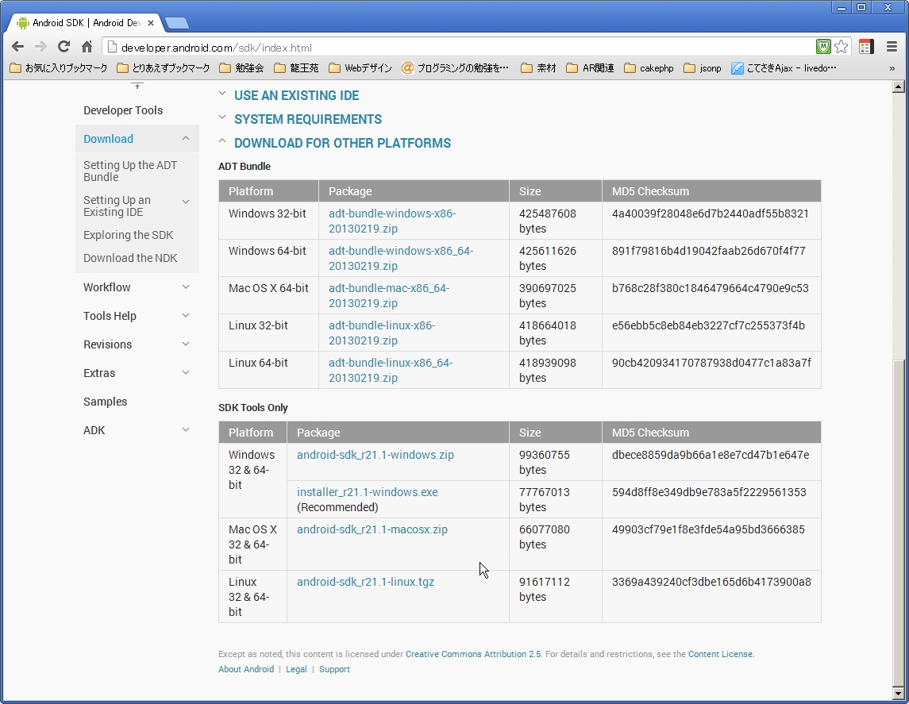Click the vertical scrollbar thumb
Viewport: 909px width, 704px height.
(899, 521)
